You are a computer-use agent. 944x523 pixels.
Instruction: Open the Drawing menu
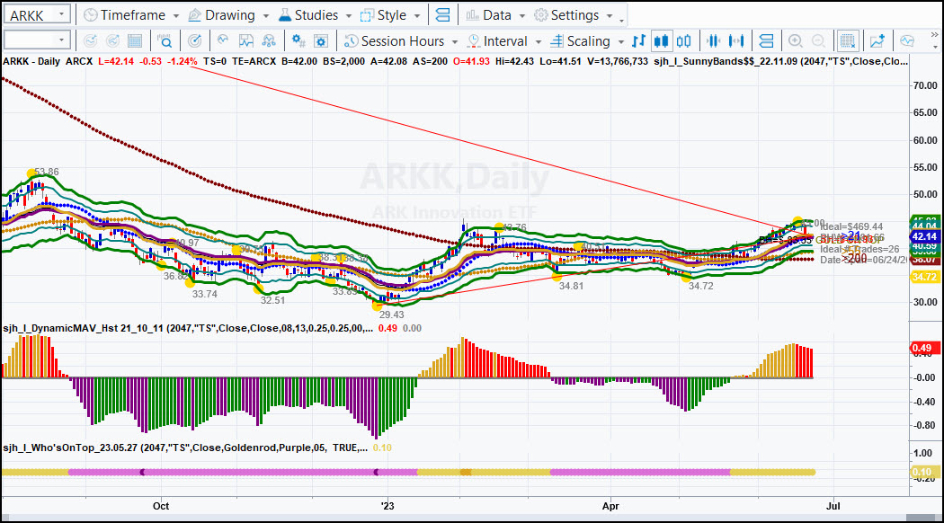(x=228, y=15)
